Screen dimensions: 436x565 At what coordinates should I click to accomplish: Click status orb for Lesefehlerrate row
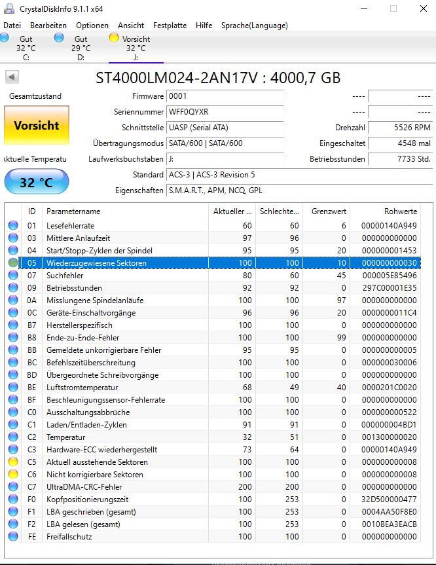point(13,226)
